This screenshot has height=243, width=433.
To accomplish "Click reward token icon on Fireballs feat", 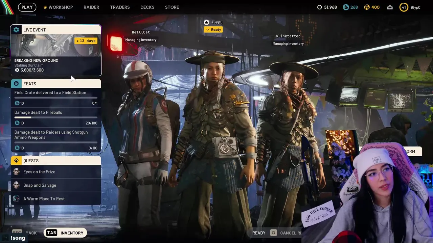I will coord(17,123).
